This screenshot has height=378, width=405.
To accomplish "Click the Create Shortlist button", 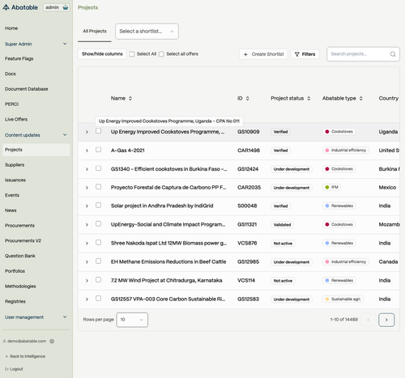I will 263,54.
